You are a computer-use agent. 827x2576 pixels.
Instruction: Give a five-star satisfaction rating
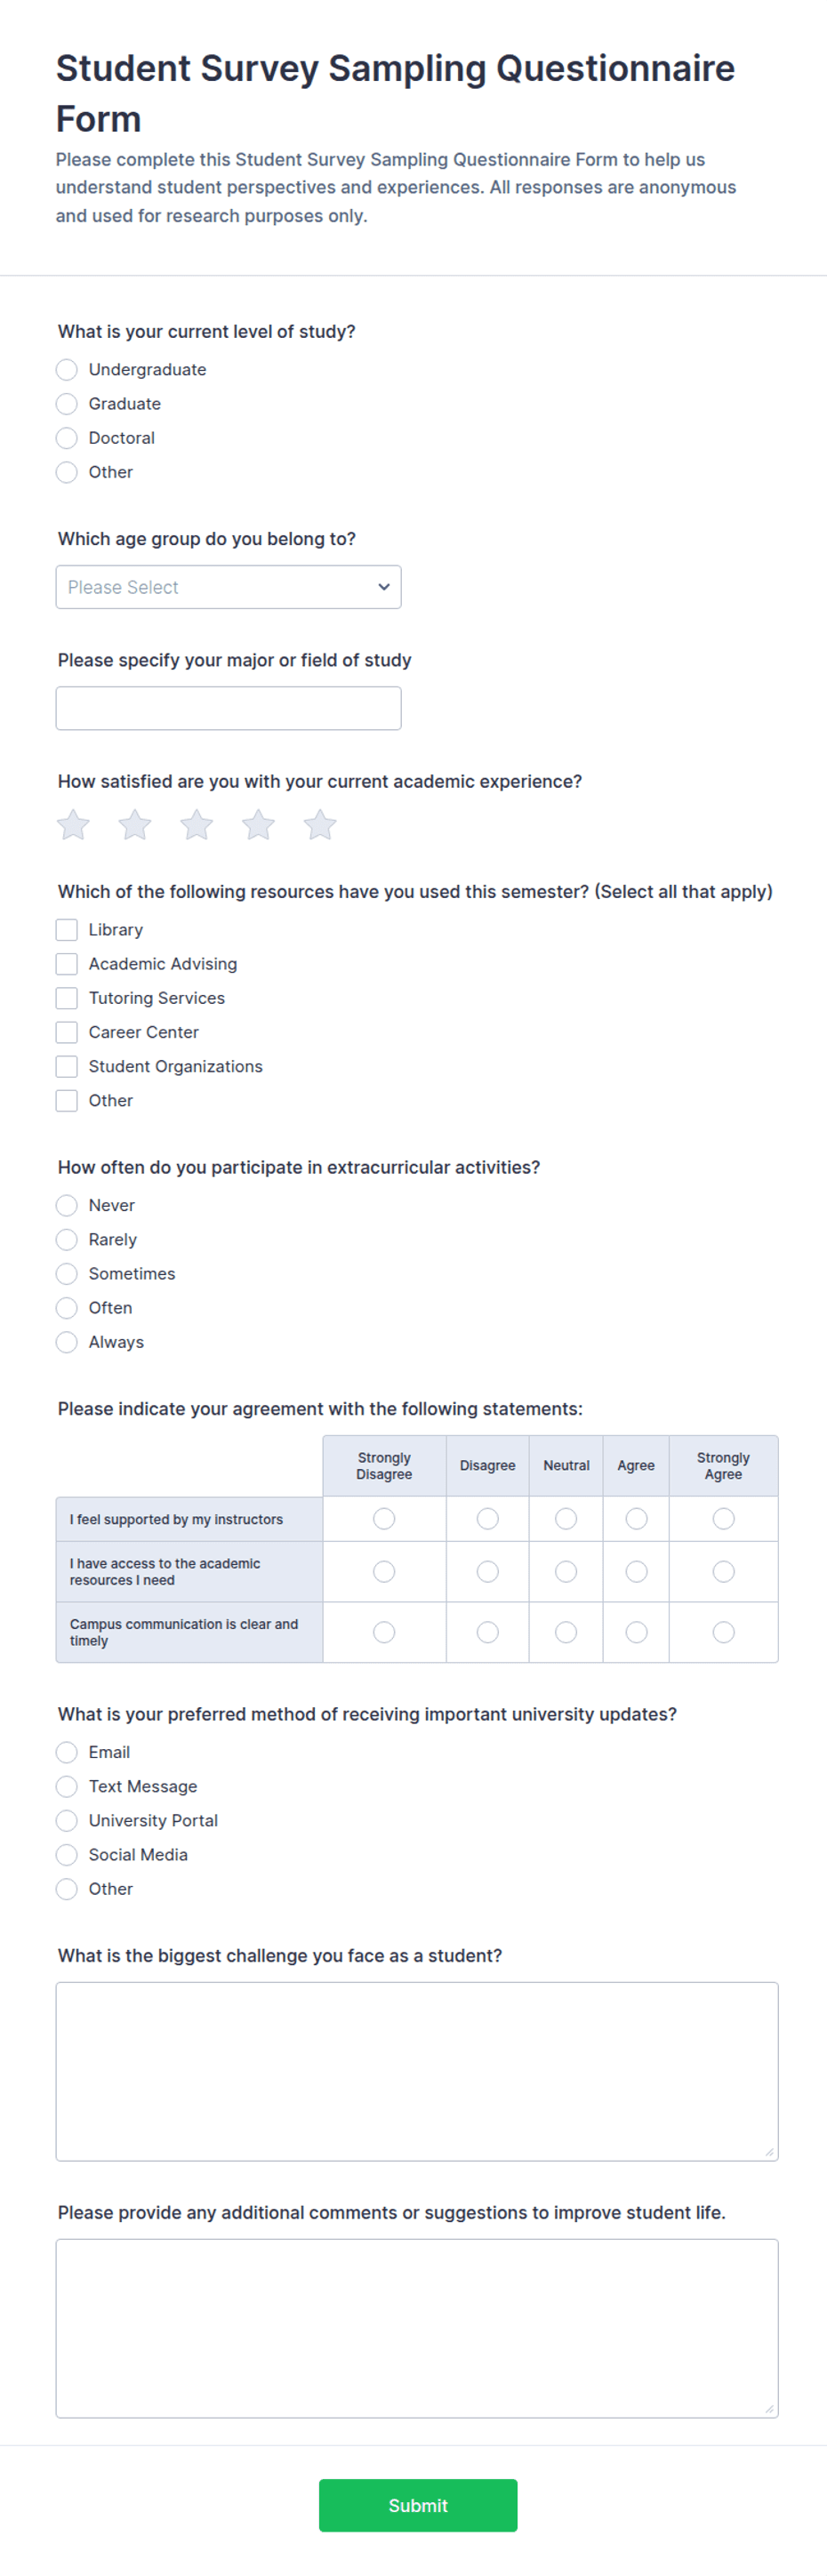(320, 825)
